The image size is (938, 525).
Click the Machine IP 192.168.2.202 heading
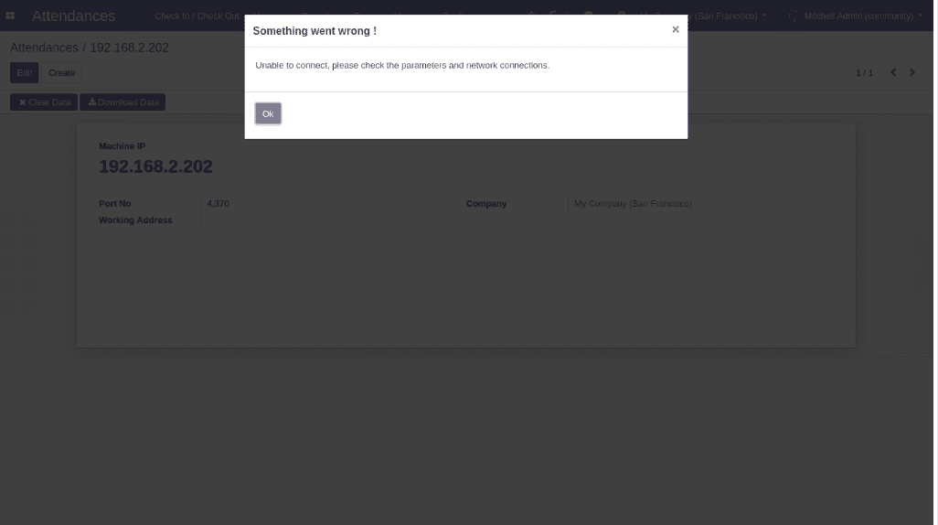point(155,166)
